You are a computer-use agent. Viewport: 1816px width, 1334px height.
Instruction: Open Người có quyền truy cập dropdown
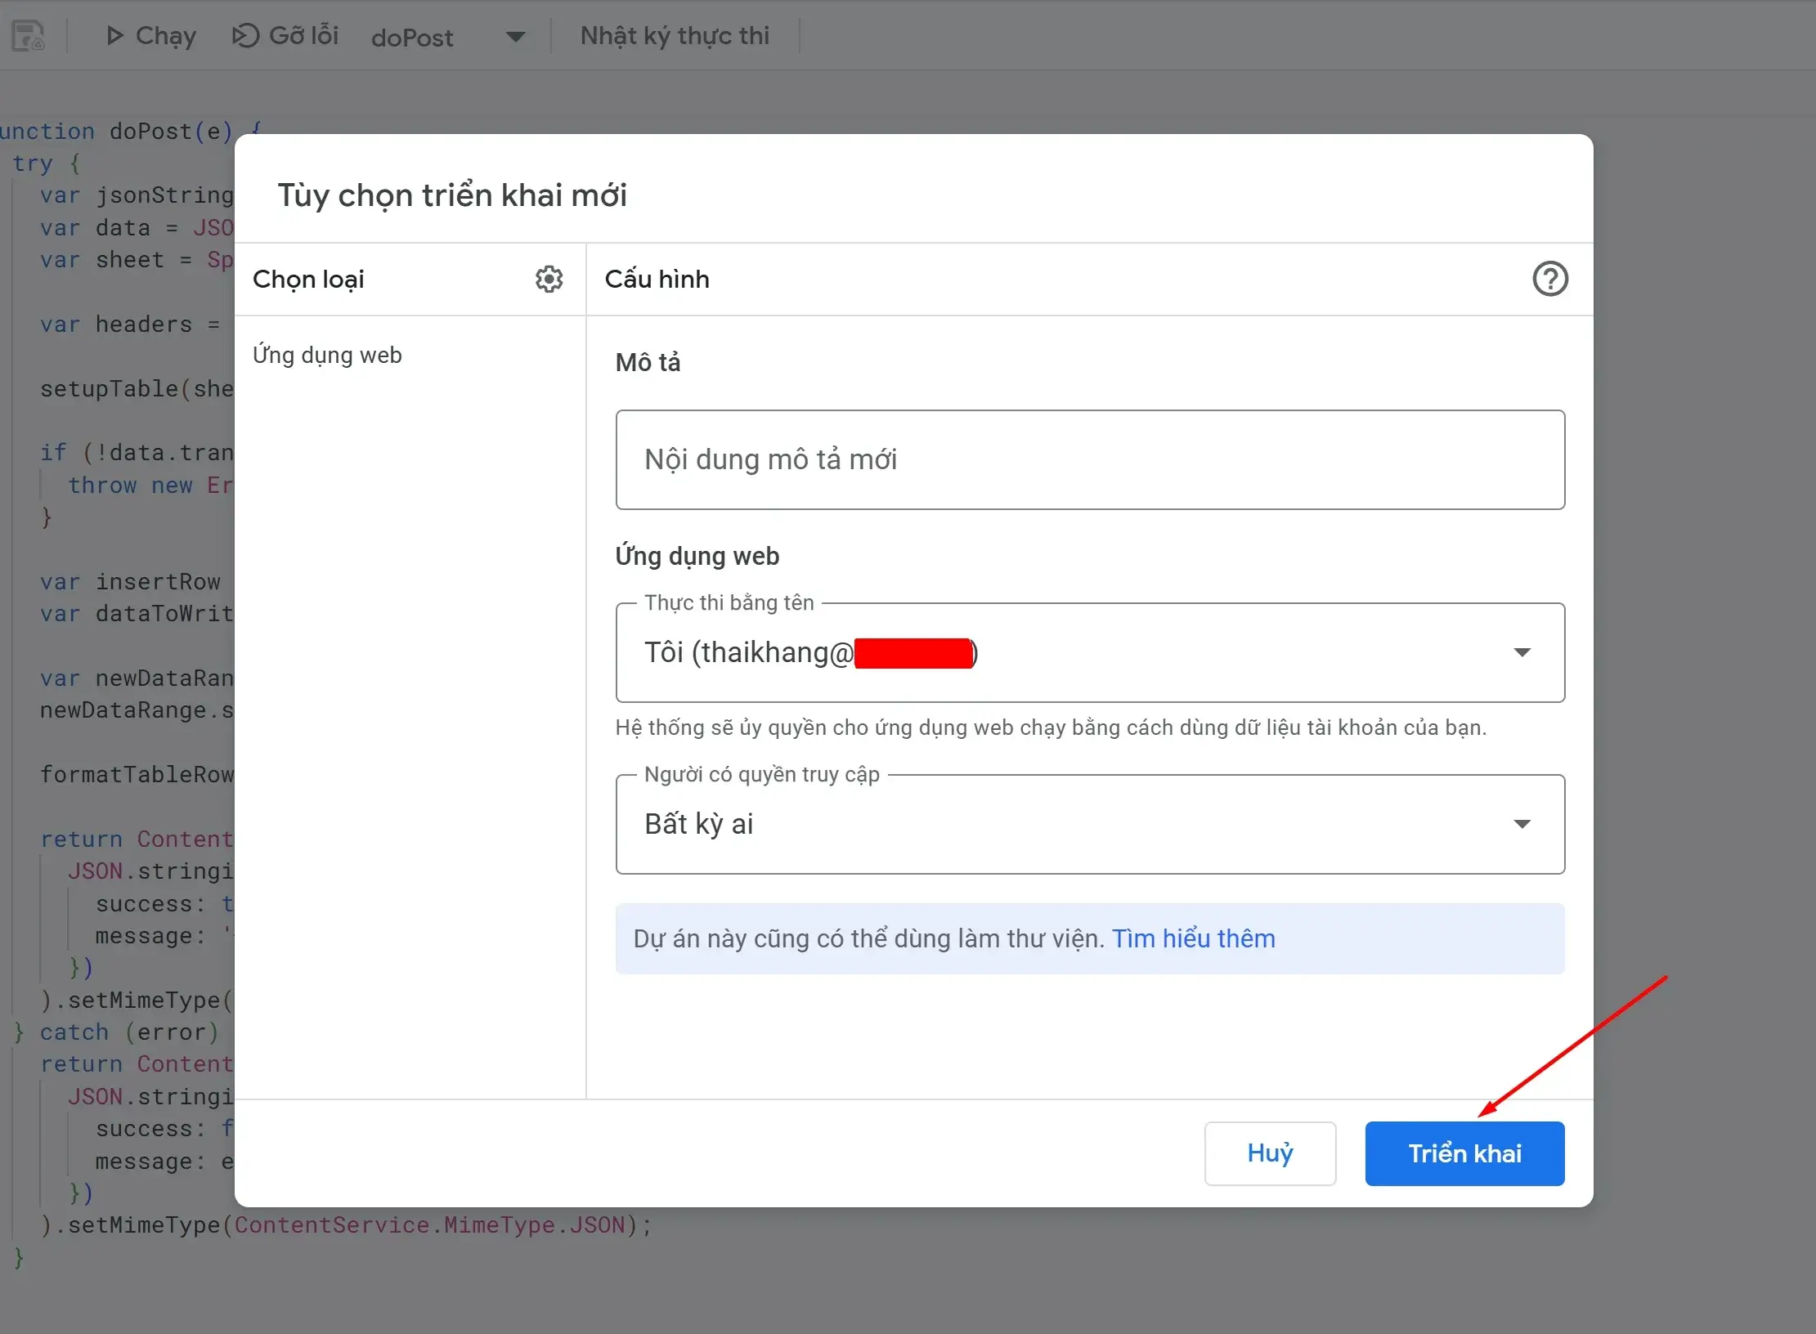pyautogui.click(x=1090, y=824)
